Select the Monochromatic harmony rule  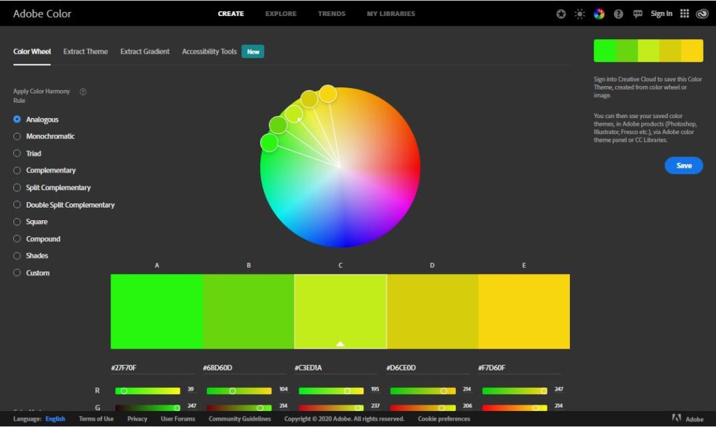44,136
